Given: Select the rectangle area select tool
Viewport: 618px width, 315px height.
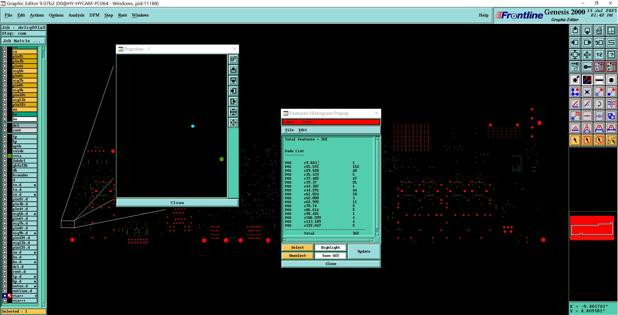Looking at the screenshot, I should (587, 140).
